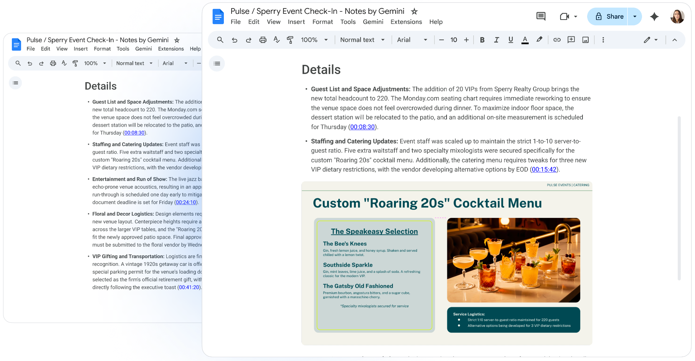Star the document in front window
The image size is (695, 361).
[x=414, y=12]
